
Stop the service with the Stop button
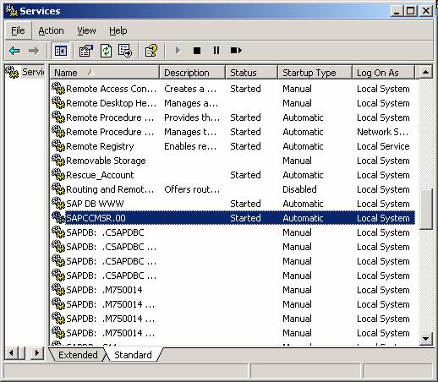(197, 51)
